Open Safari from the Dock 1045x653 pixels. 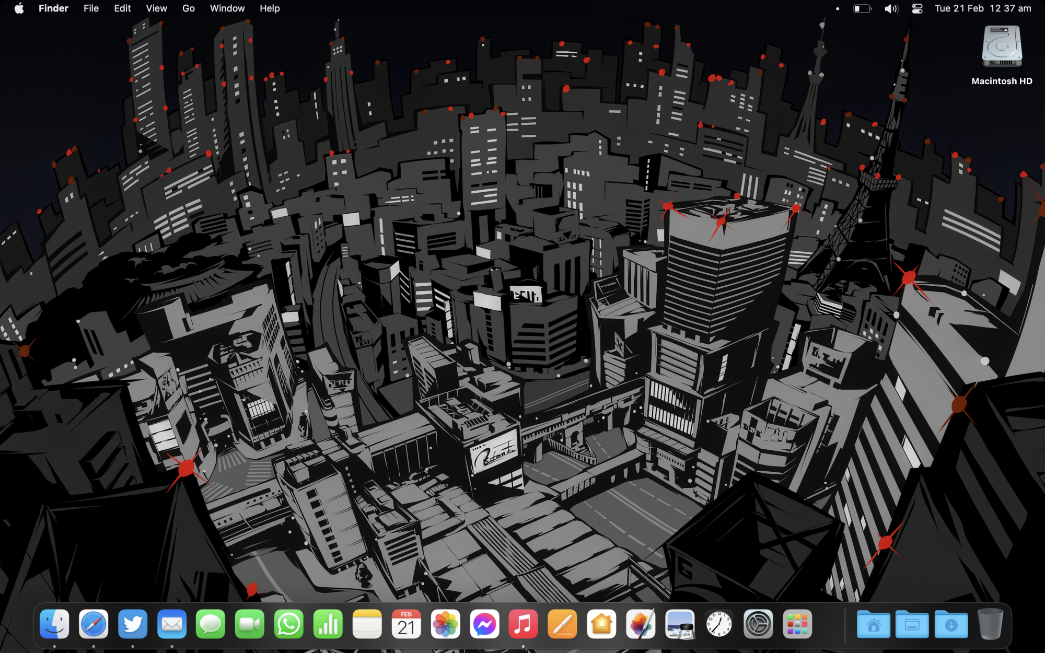[94, 624]
